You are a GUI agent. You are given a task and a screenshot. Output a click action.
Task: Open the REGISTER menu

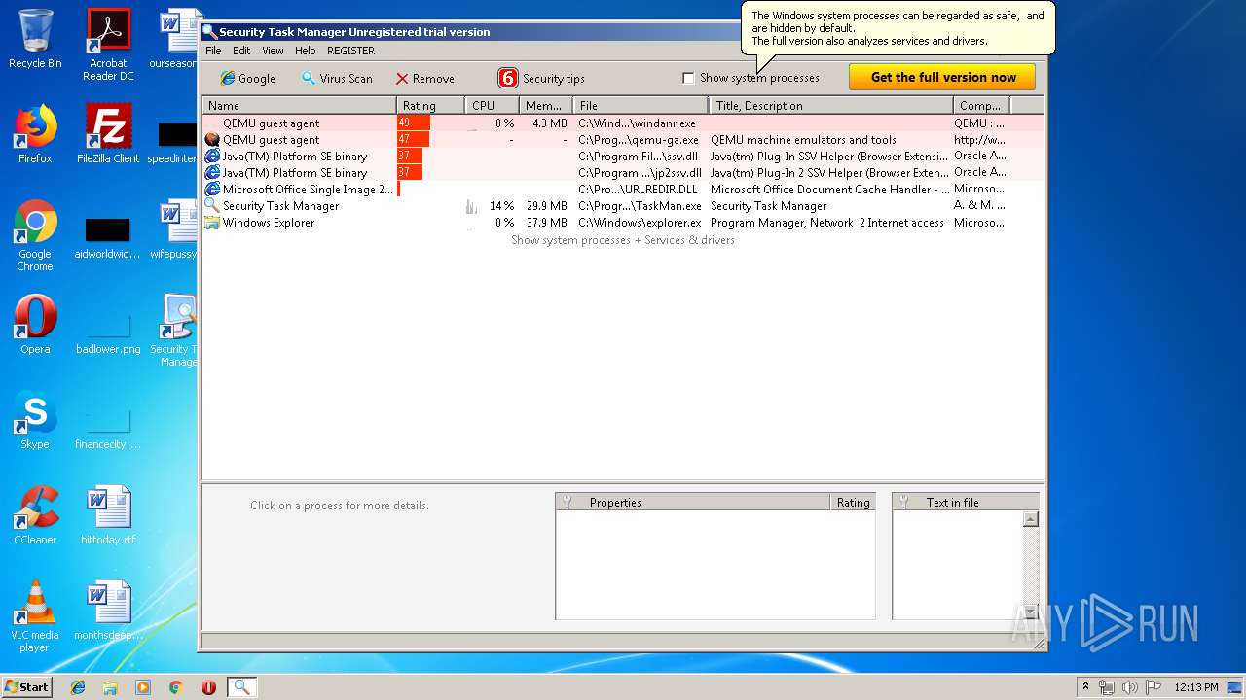pyautogui.click(x=350, y=51)
